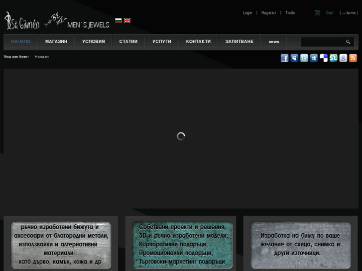The width and height of the screenshot is (362, 271).
Task: Share the page via the MySpace icon
Action: click(294, 58)
